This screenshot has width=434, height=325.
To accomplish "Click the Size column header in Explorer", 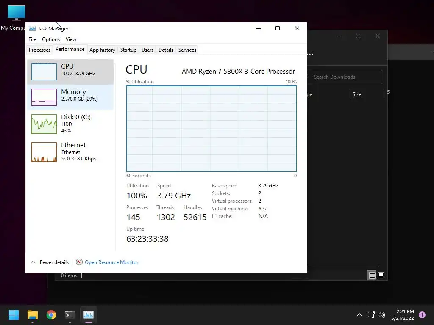I will point(357,94).
